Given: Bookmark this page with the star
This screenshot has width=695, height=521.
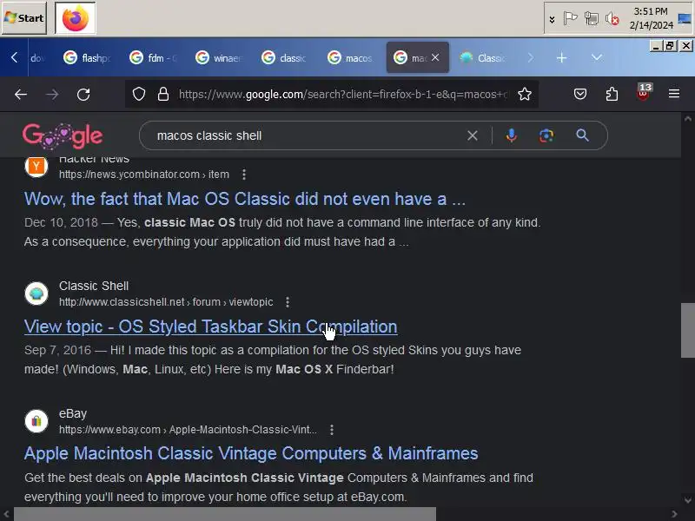Looking at the screenshot, I should point(525,94).
